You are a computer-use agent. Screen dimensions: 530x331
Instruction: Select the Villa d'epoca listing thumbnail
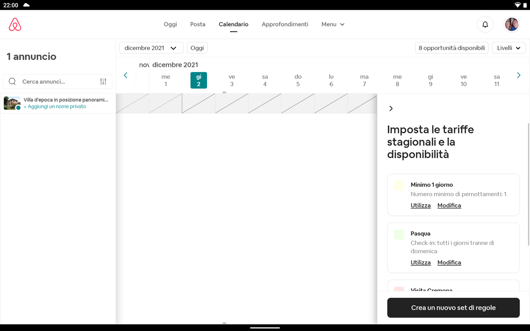(x=12, y=103)
